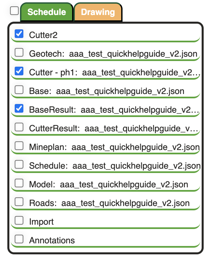Uncheck the Cutter - ph1 checkbox
Image resolution: width=211 pixels, height=260 pixels.
[19, 71]
